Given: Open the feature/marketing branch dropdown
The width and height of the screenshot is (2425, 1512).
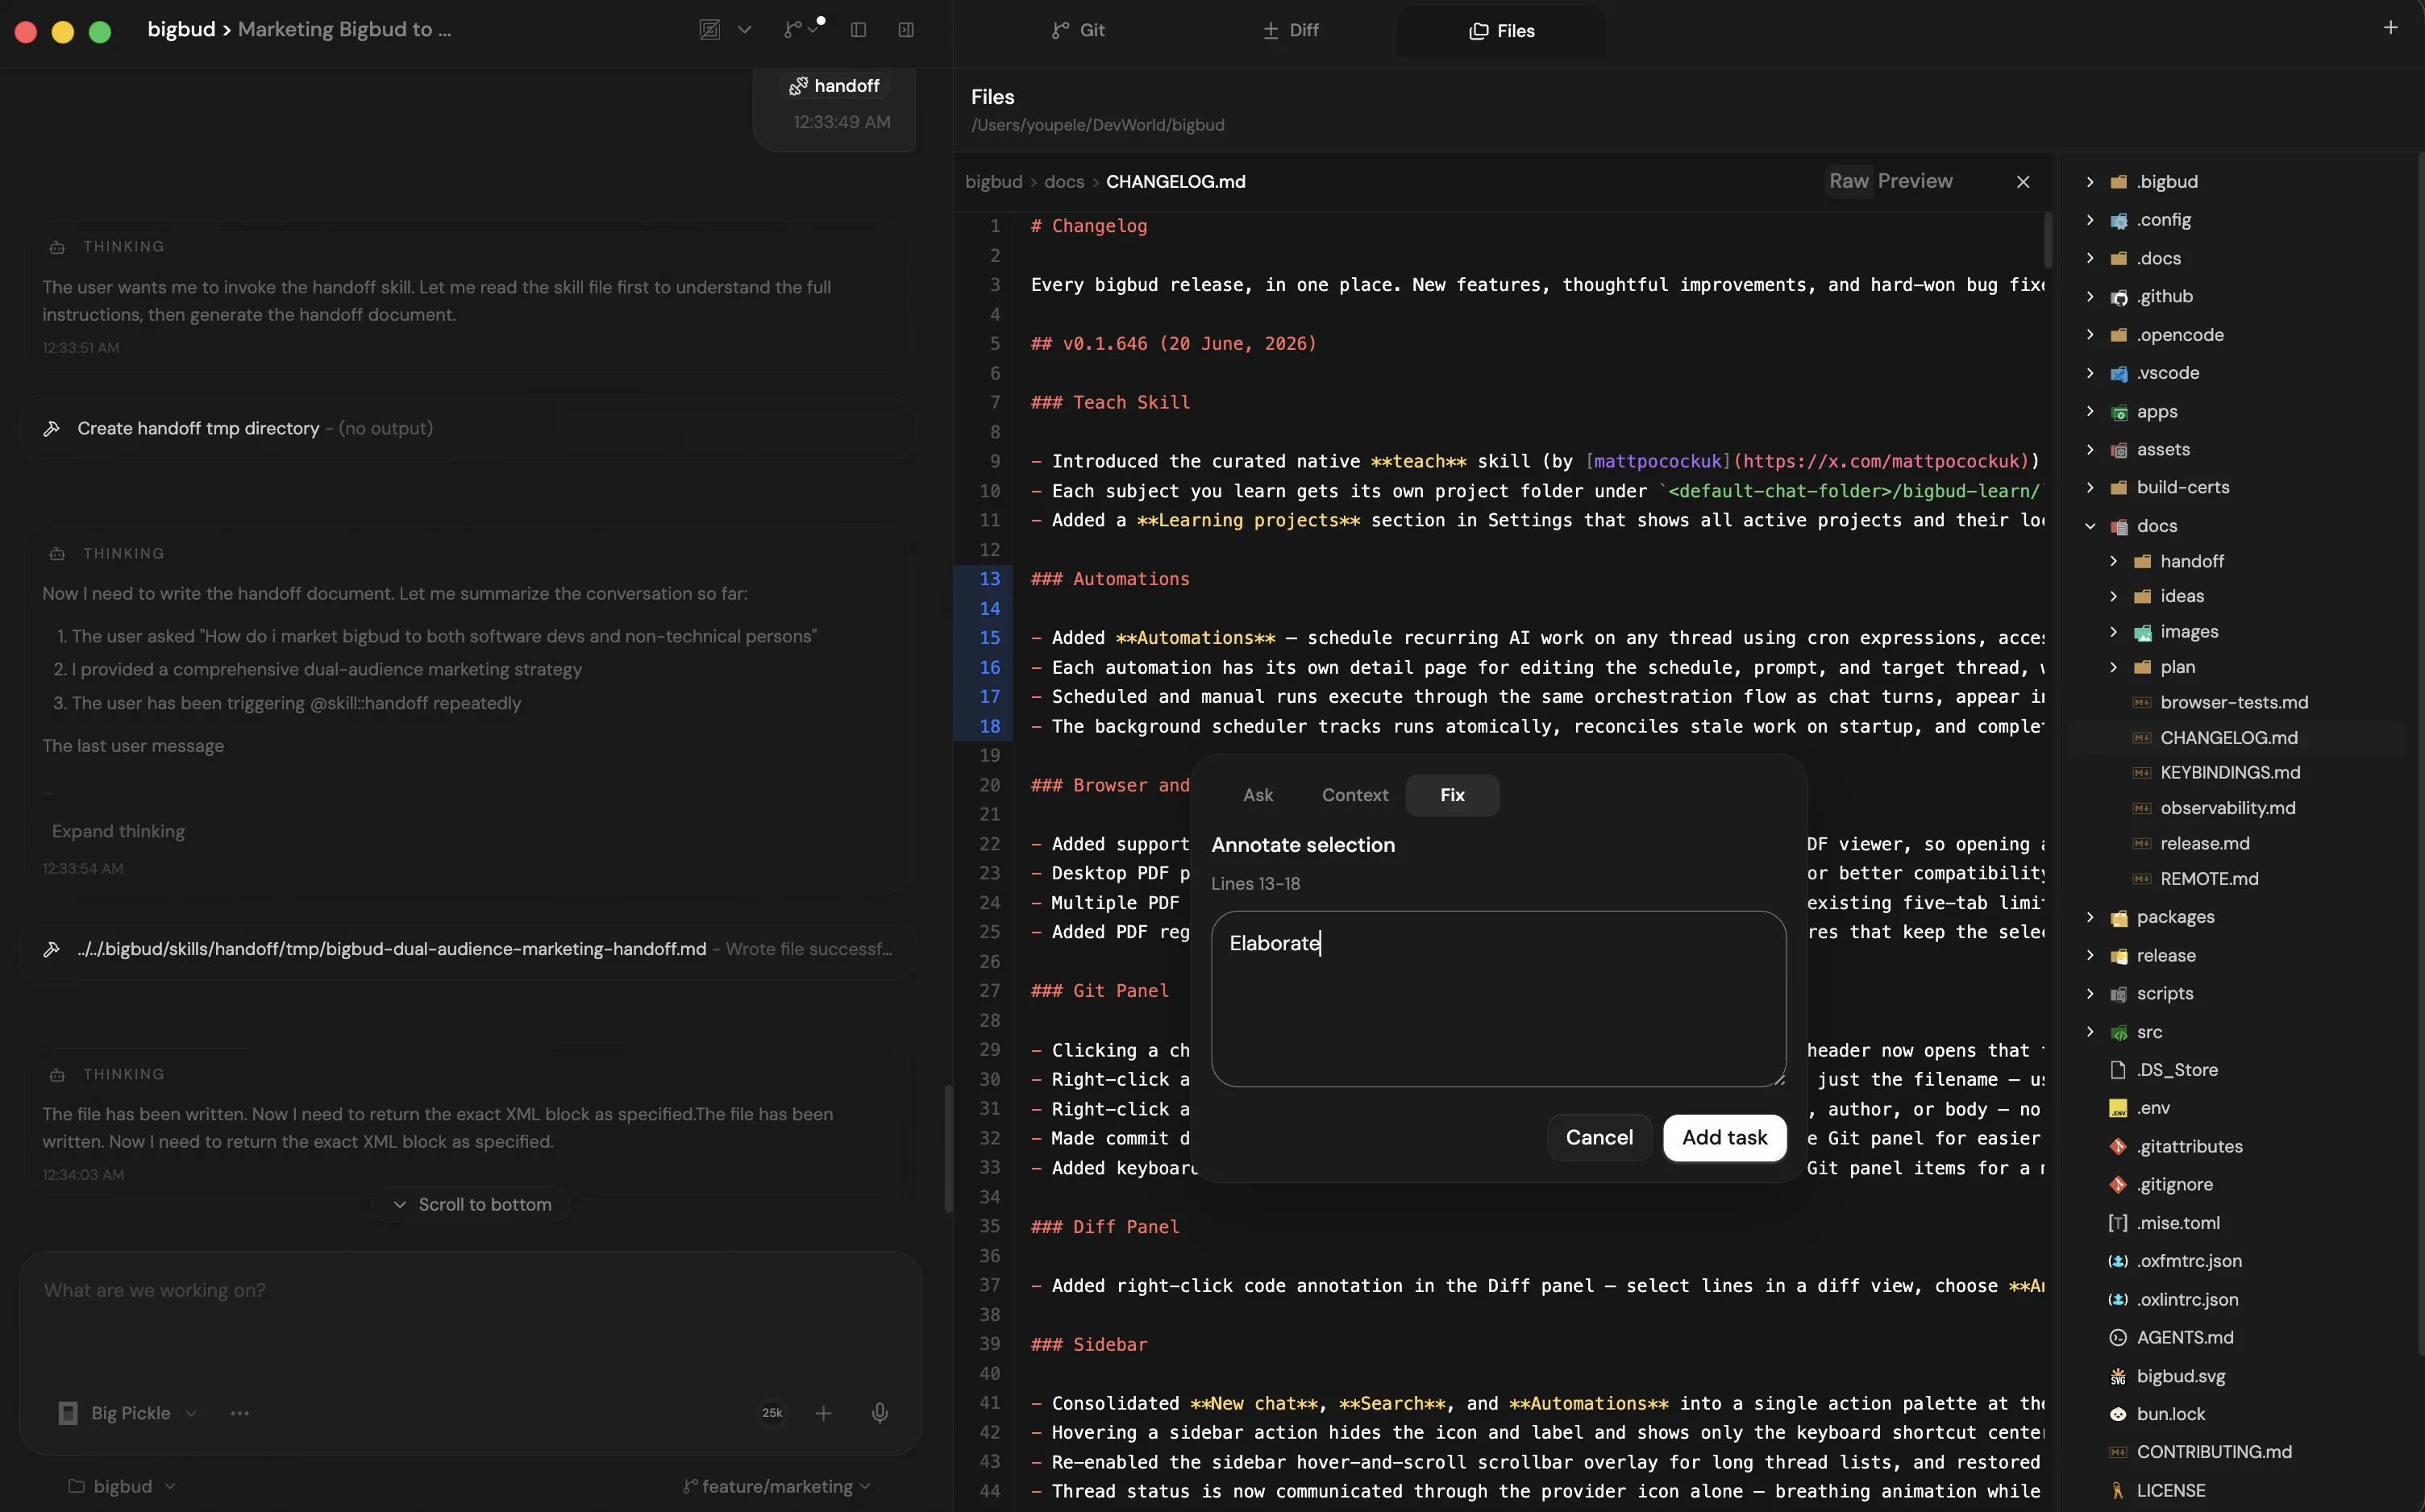Looking at the screenshot, I should [x=777, y=1487].
